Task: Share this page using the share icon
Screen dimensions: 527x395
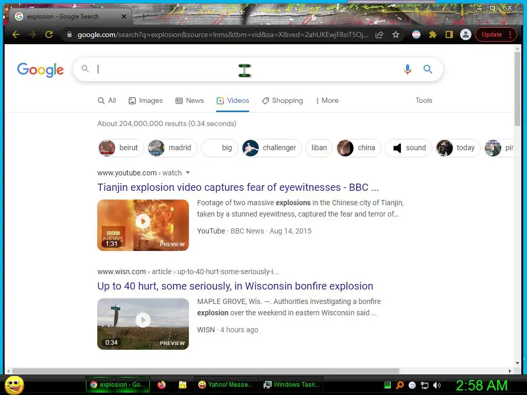Action: [379, 34]
